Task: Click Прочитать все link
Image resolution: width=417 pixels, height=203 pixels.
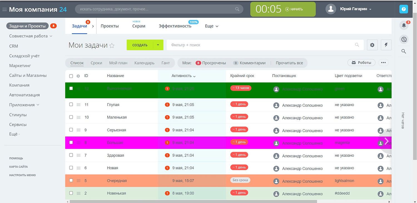Action: (x=289, y=63)
